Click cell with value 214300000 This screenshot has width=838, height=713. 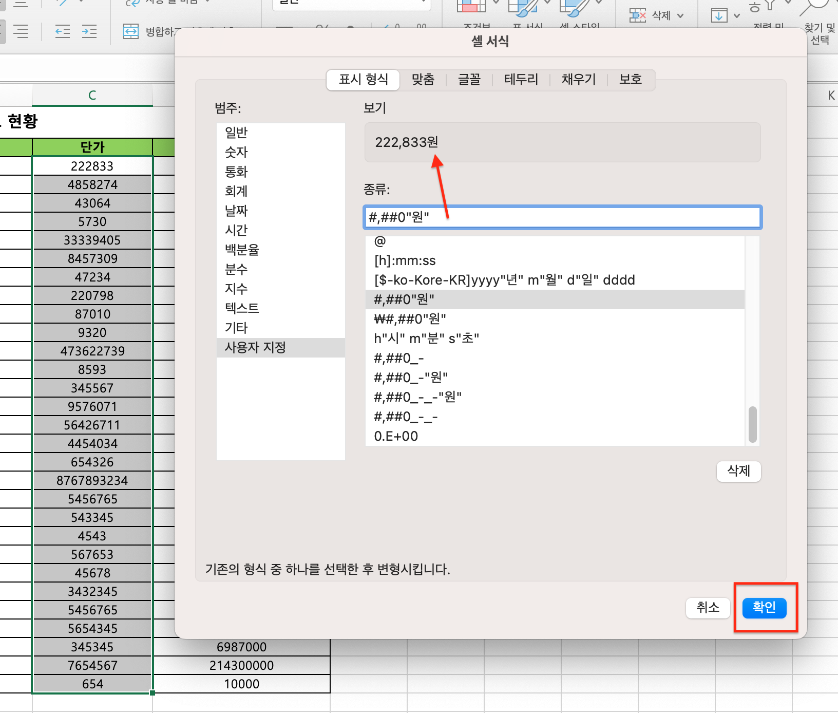(242, 666)
